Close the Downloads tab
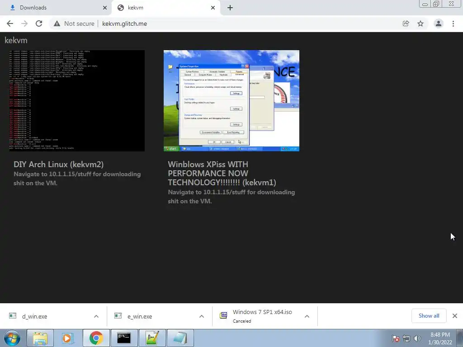This screenshot has width=463, height=347. point(105,8)
